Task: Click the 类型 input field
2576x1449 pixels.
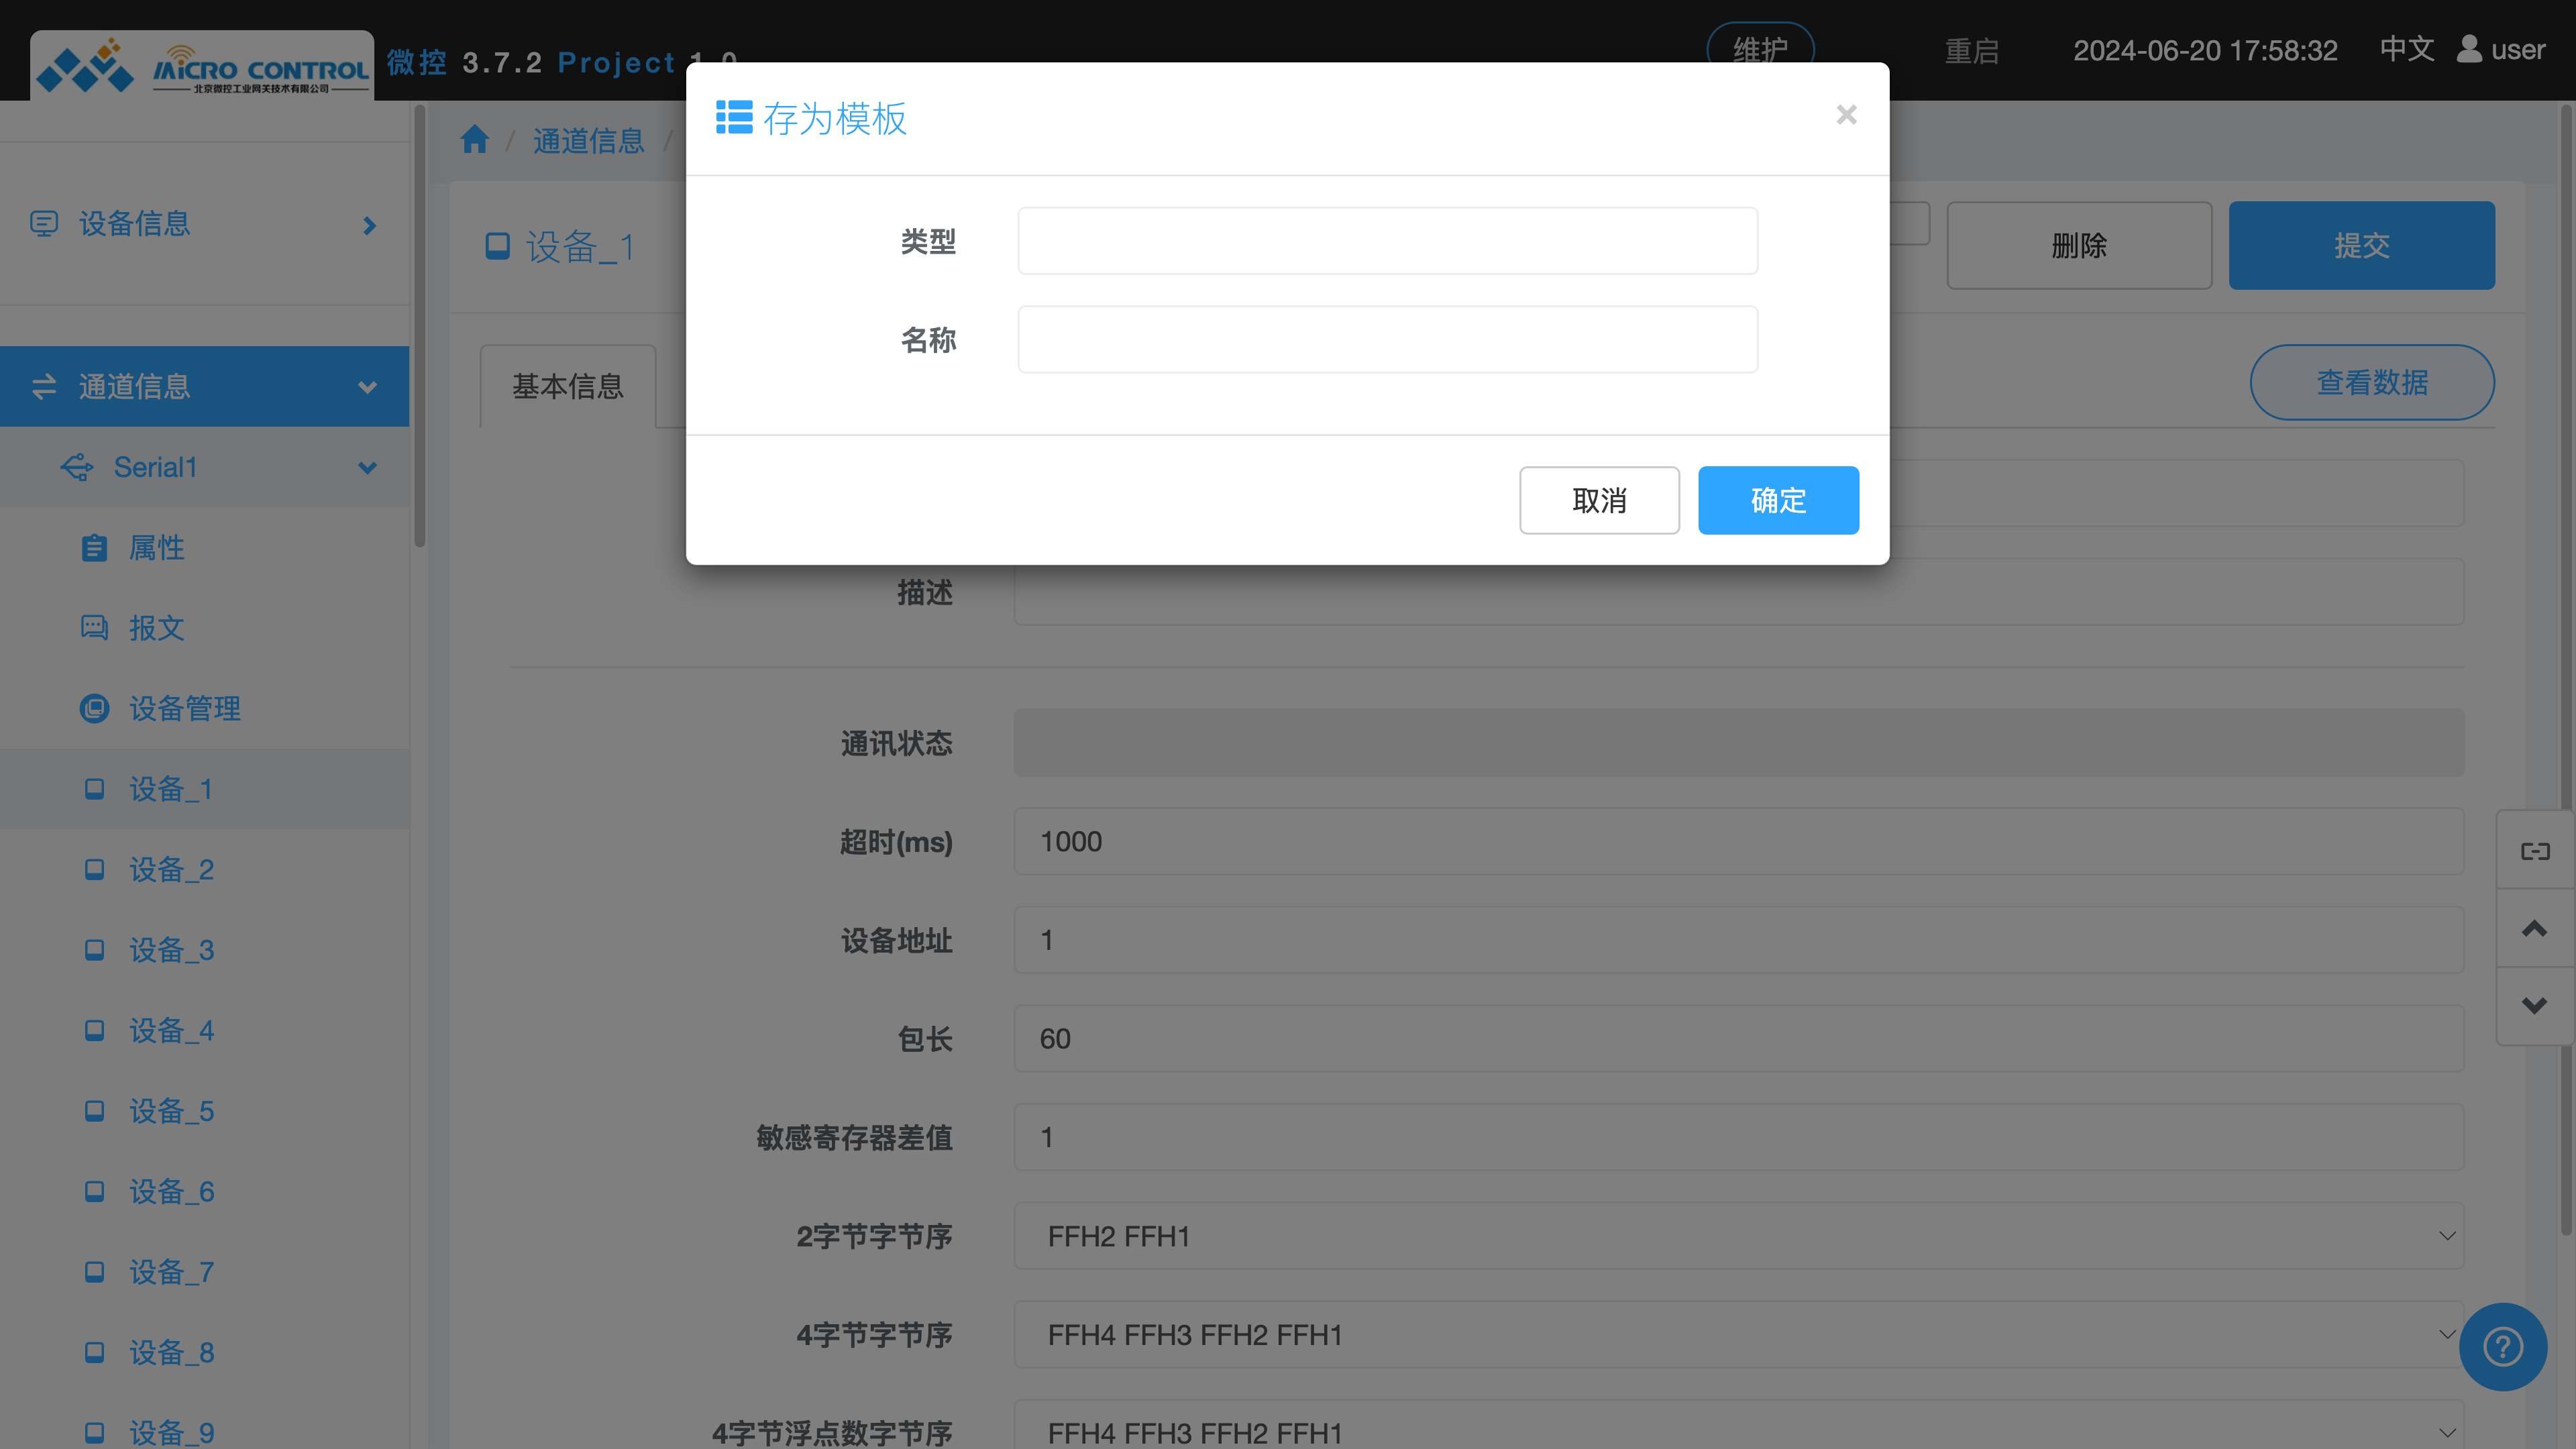Action: coord(1387,241)
